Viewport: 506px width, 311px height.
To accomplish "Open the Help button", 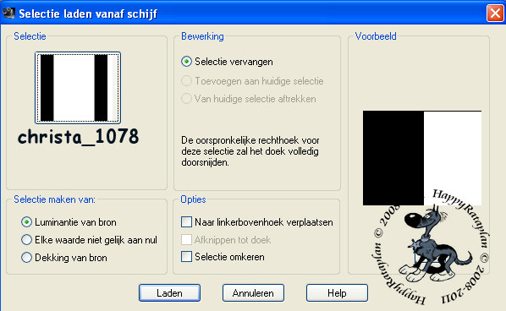I will (337, 292).
